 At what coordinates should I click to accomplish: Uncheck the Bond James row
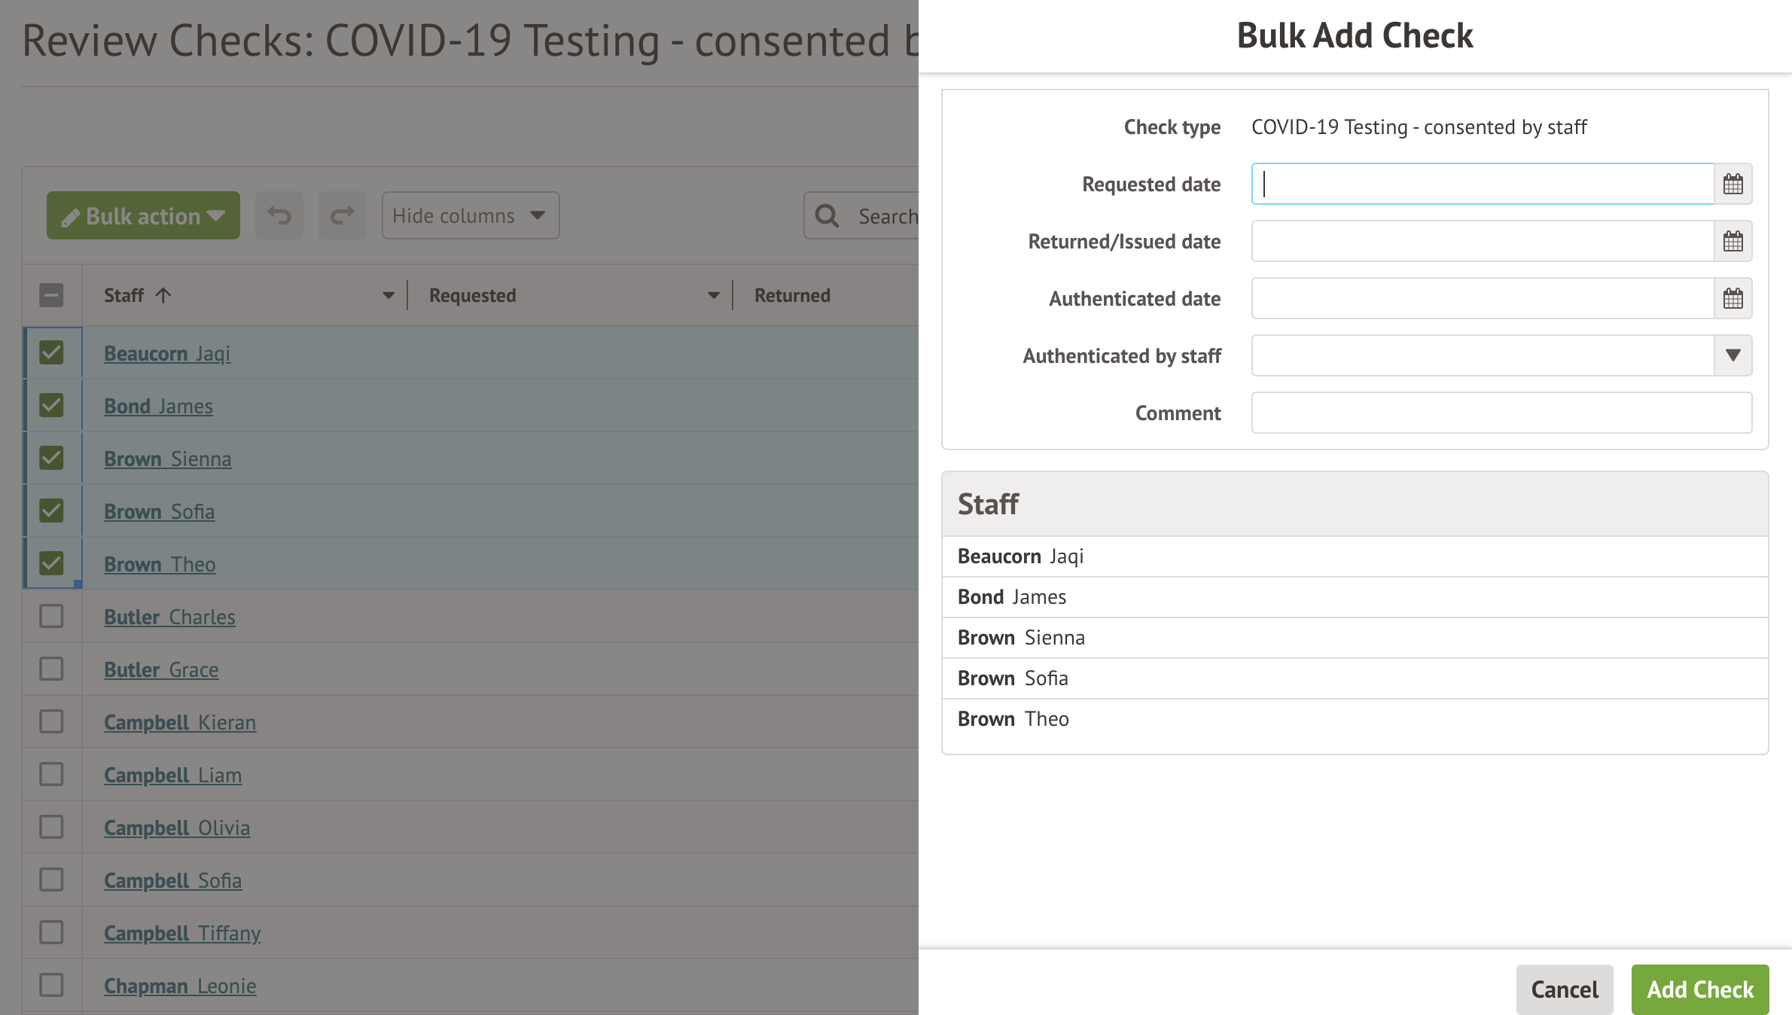[x=51, y=405]
